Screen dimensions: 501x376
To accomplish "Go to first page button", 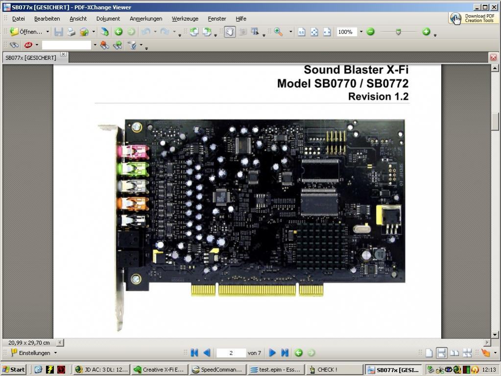I will 194,352.
